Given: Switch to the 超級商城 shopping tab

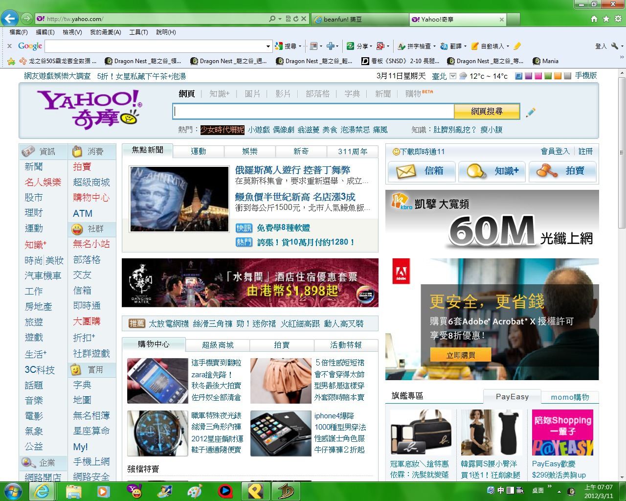Looking at the screenshot, I should point(218,345).
